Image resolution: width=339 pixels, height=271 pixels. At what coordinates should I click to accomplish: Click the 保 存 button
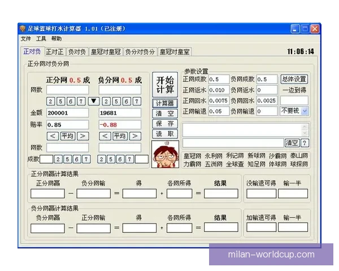pos(165,124)
